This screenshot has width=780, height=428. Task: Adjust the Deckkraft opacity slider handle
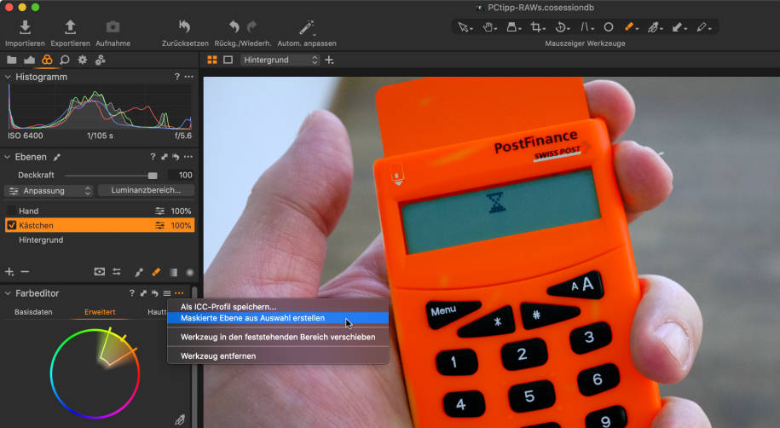click(153, 175)
